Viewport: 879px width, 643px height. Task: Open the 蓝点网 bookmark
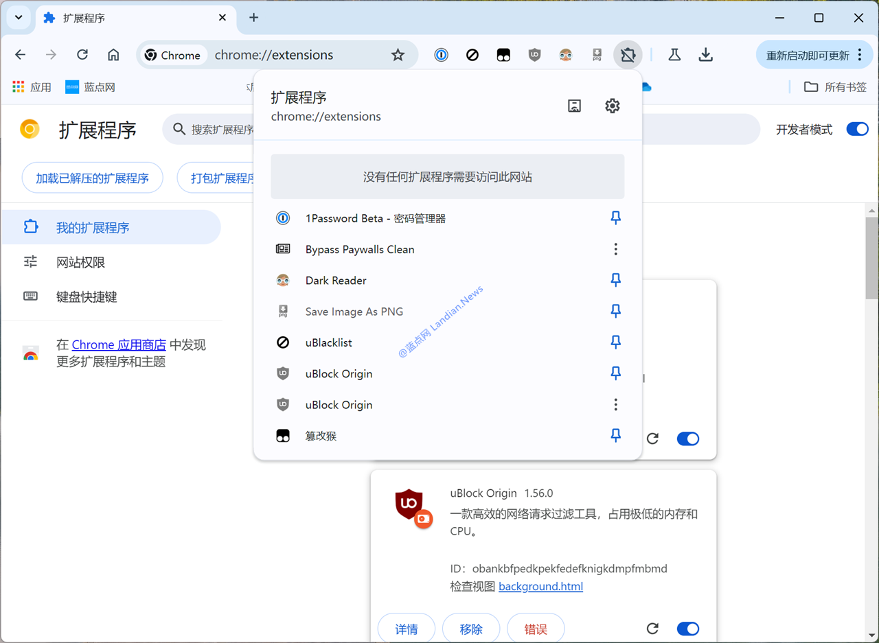coord(90,87)
